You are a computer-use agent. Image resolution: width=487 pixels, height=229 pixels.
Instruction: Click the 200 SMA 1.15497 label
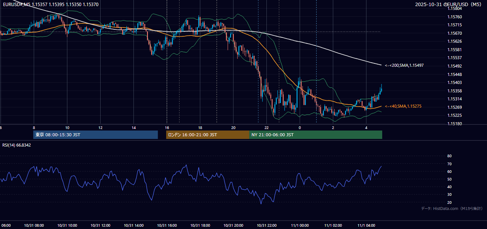pyautogui.click(x=404, y=66)
